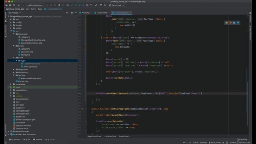Open in Edge browser icon in editor
This screenshot has height=144, width=256.
pos(238,23)
